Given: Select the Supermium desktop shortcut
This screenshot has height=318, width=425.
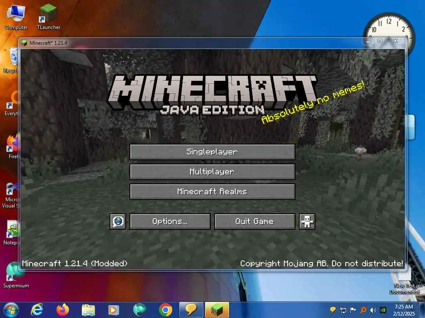Looking at the screenshot, I should point(16,275).
